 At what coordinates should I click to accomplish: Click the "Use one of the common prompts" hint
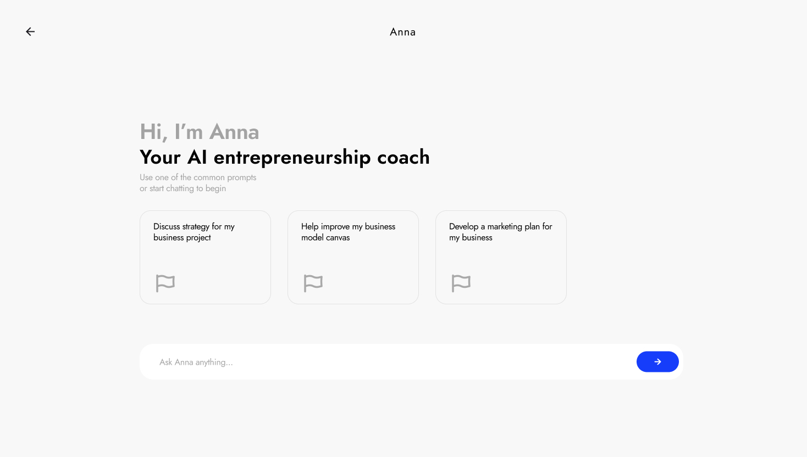[x=198, y=177]
